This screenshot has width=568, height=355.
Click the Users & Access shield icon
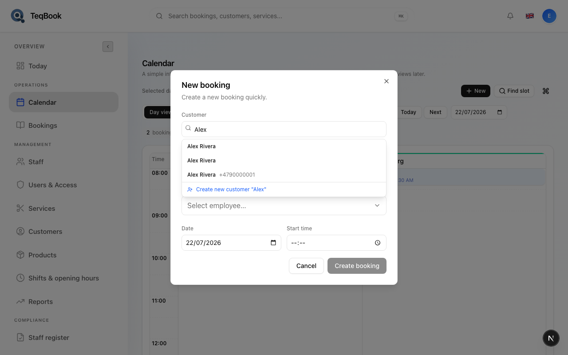(20, 185)
